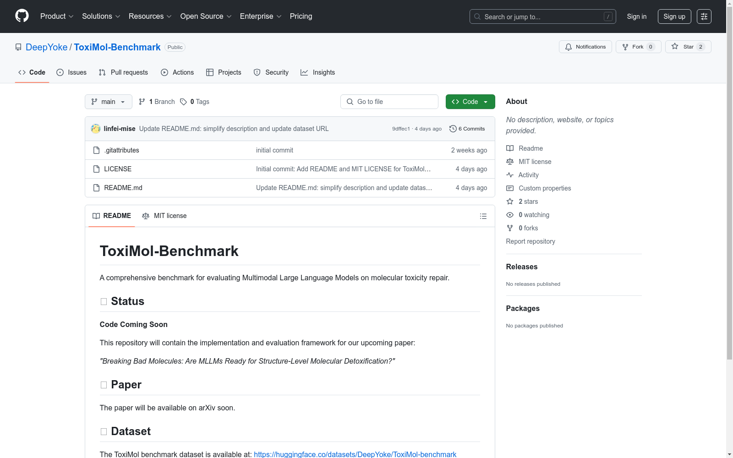Open MIT license link in About
This screenshot has height=458, width=733.
coord(529,162)
